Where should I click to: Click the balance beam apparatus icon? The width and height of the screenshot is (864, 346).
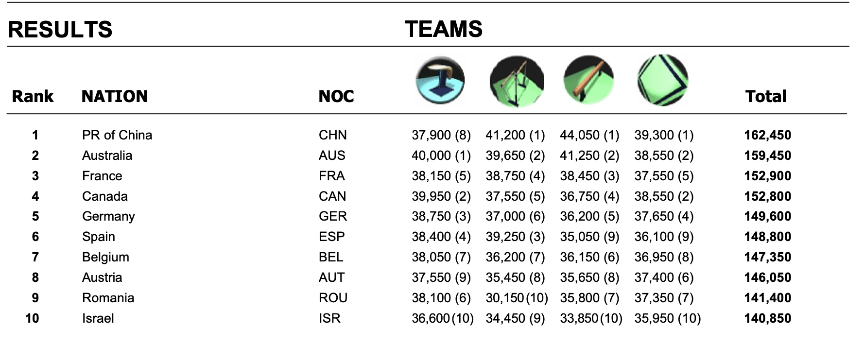[589, 81]
